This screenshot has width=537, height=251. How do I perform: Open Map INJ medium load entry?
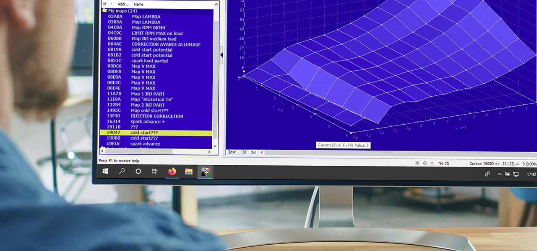[x=157, y=38]
